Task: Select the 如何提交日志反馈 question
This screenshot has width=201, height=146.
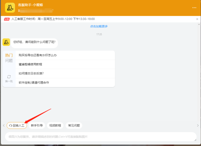Action: click(31, 73)
